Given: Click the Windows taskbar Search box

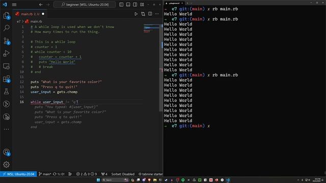Looking at the screenshot, I should tap(115, 180).
